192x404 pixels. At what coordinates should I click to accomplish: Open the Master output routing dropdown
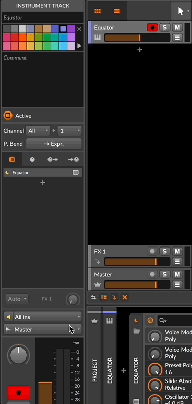tap(43, 329)
